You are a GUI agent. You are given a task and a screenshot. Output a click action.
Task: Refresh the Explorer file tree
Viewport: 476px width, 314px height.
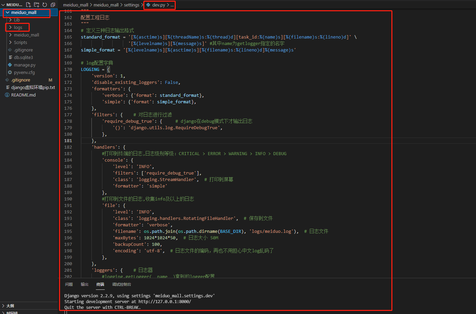(x=45, y=5)
